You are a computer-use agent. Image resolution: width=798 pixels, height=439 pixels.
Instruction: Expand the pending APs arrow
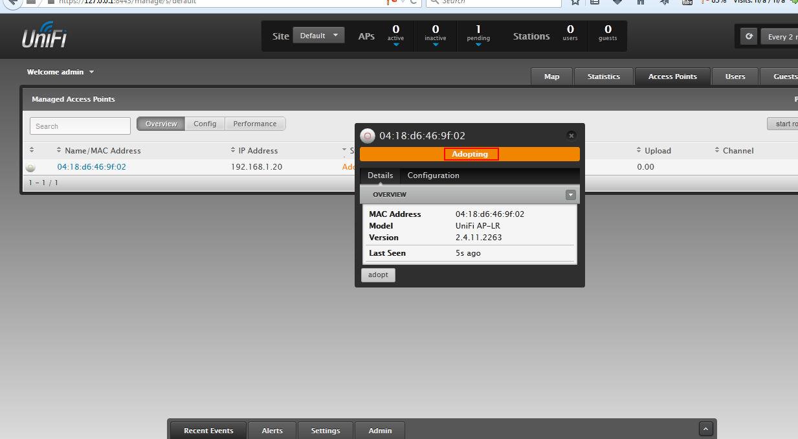coord(478,45)
